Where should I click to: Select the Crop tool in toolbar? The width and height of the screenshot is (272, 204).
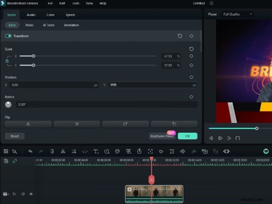click(74, 151)
